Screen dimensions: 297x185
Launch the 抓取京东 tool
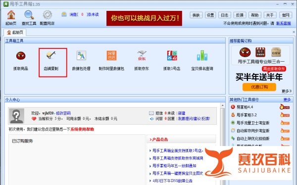pos(142,55)
